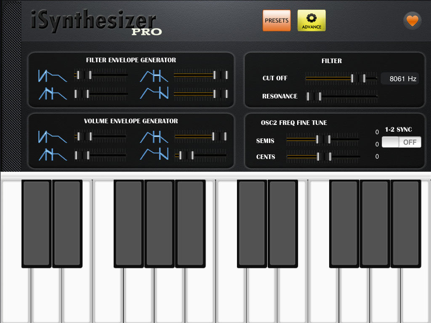This screenshot has height=323, width=431.
Task: Click the 8061 Hz cutoff value display
Action: point(400,79)
